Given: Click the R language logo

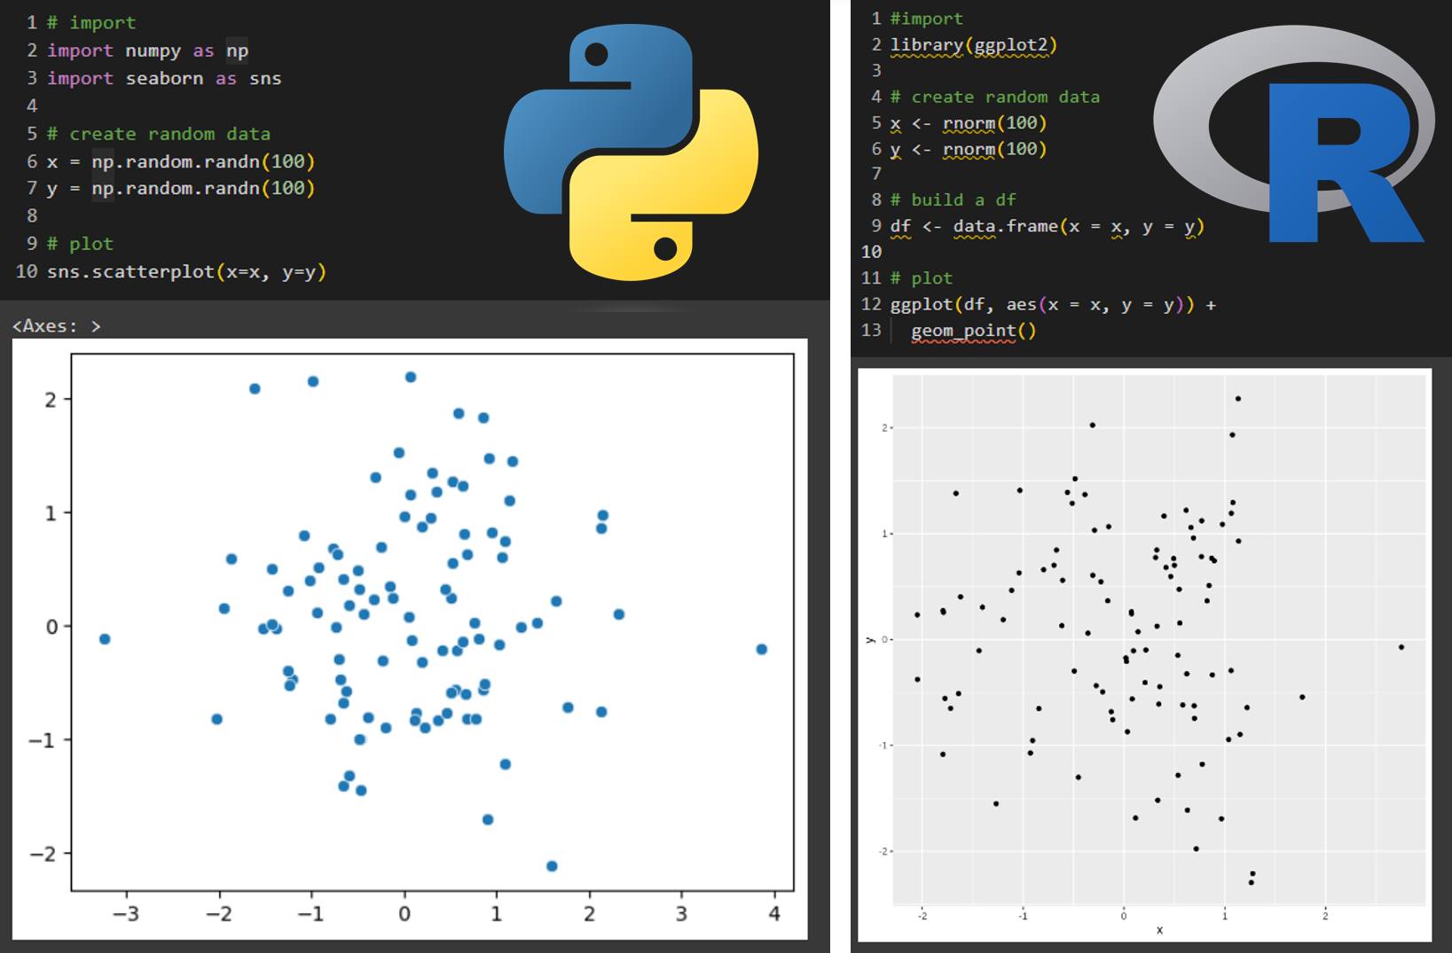Looking at the screenshot, I should click(1293, 133).
